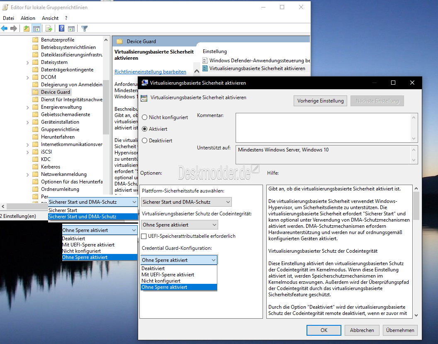The height and width of the screenshot is (344, 438).
Task: Open the Aktion menu
Action: pyautogui.click(x=28, y=18)
